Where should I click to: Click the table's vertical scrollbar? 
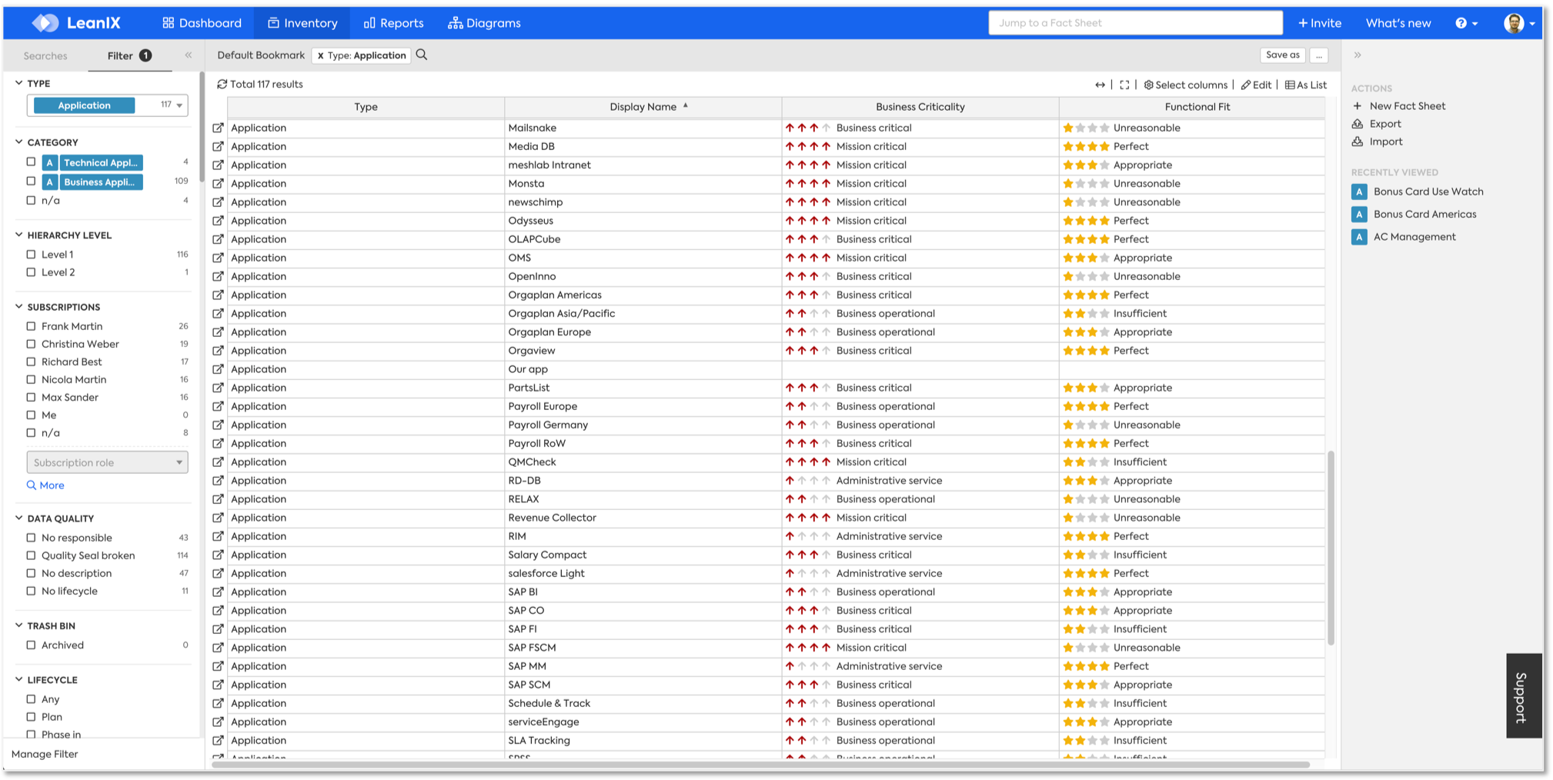click(1331, 548)
